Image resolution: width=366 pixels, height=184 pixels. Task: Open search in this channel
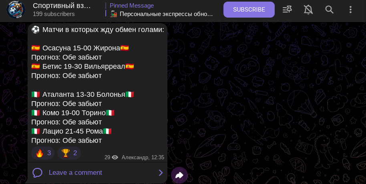click(x=329, y=10)
